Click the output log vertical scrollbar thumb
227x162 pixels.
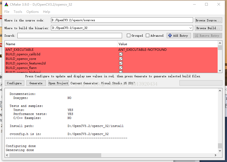click(220, 146)
